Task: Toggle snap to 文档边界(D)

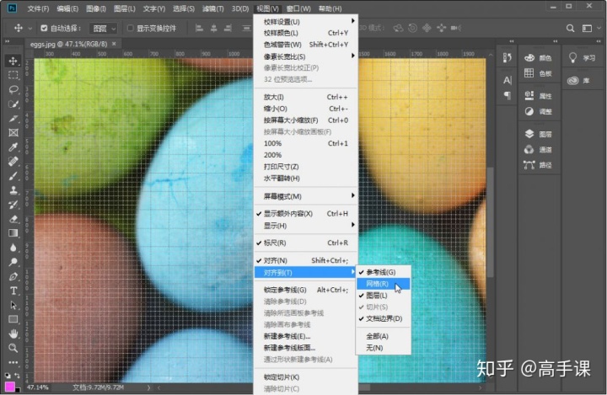Action: click(383, 319)
